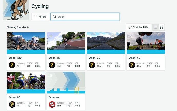The image size is (177, 111).
Task: Switch to list view layout
Action: 156,27
